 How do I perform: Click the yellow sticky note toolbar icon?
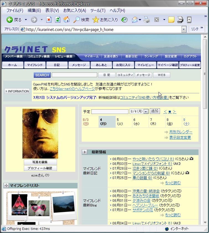click(171, 20)
